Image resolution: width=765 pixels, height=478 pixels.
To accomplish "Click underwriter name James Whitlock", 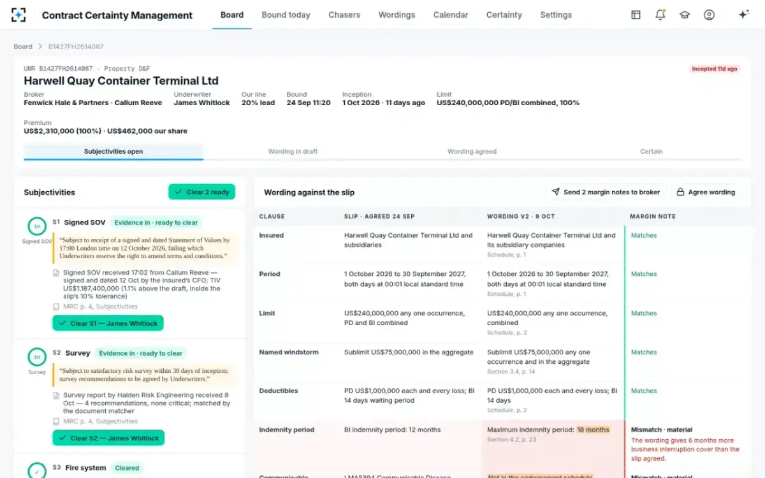I will point(202,103).
